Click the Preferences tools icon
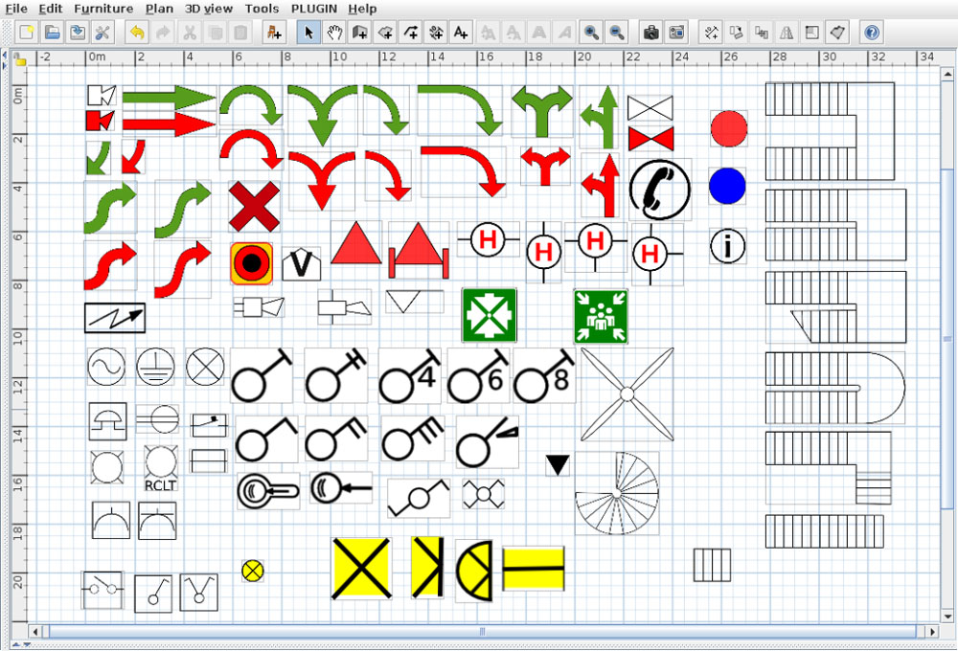 coord(102,33)
